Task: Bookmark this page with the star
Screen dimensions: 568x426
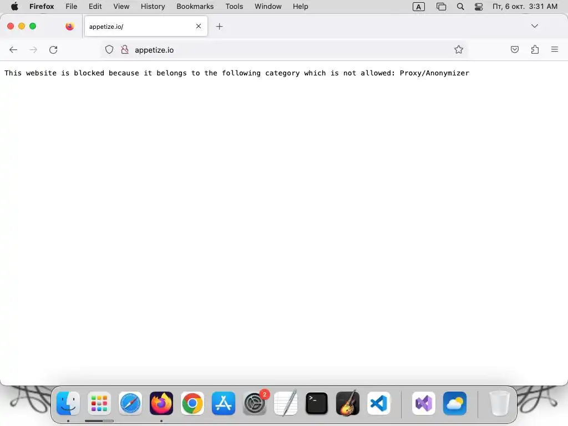Action: point(459,49)
